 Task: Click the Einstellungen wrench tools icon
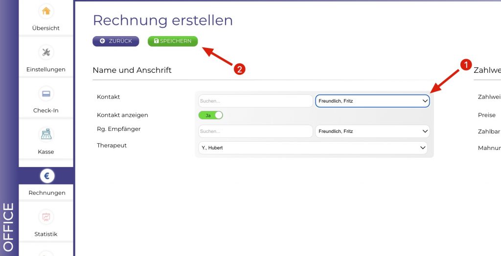46,52
